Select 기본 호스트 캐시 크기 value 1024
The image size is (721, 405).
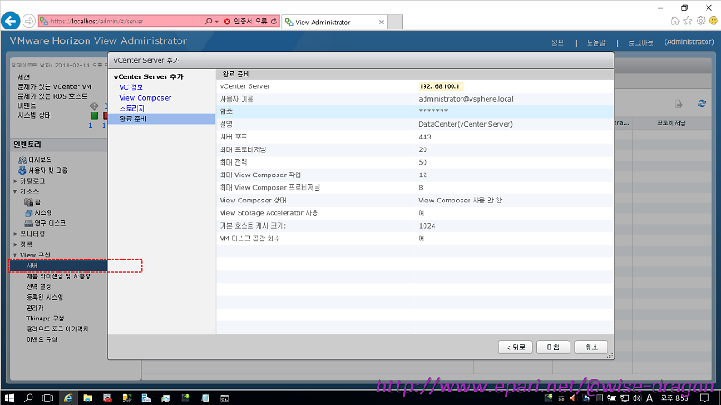coord(427,226)
